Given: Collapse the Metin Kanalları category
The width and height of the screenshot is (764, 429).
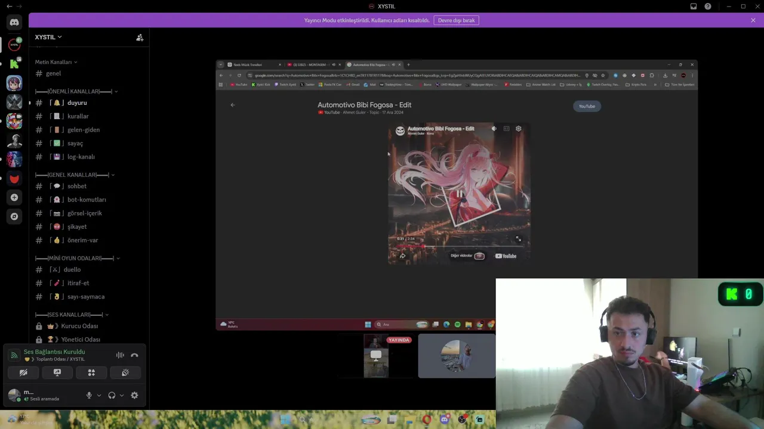Looking at the screenshot, I should tap(56, 62).
